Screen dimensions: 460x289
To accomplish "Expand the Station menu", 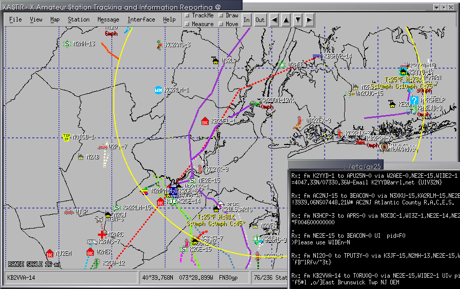I will pyautogui.click(x=78, y=19).
